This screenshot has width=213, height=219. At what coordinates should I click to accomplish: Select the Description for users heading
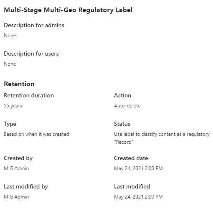[31, 53]
